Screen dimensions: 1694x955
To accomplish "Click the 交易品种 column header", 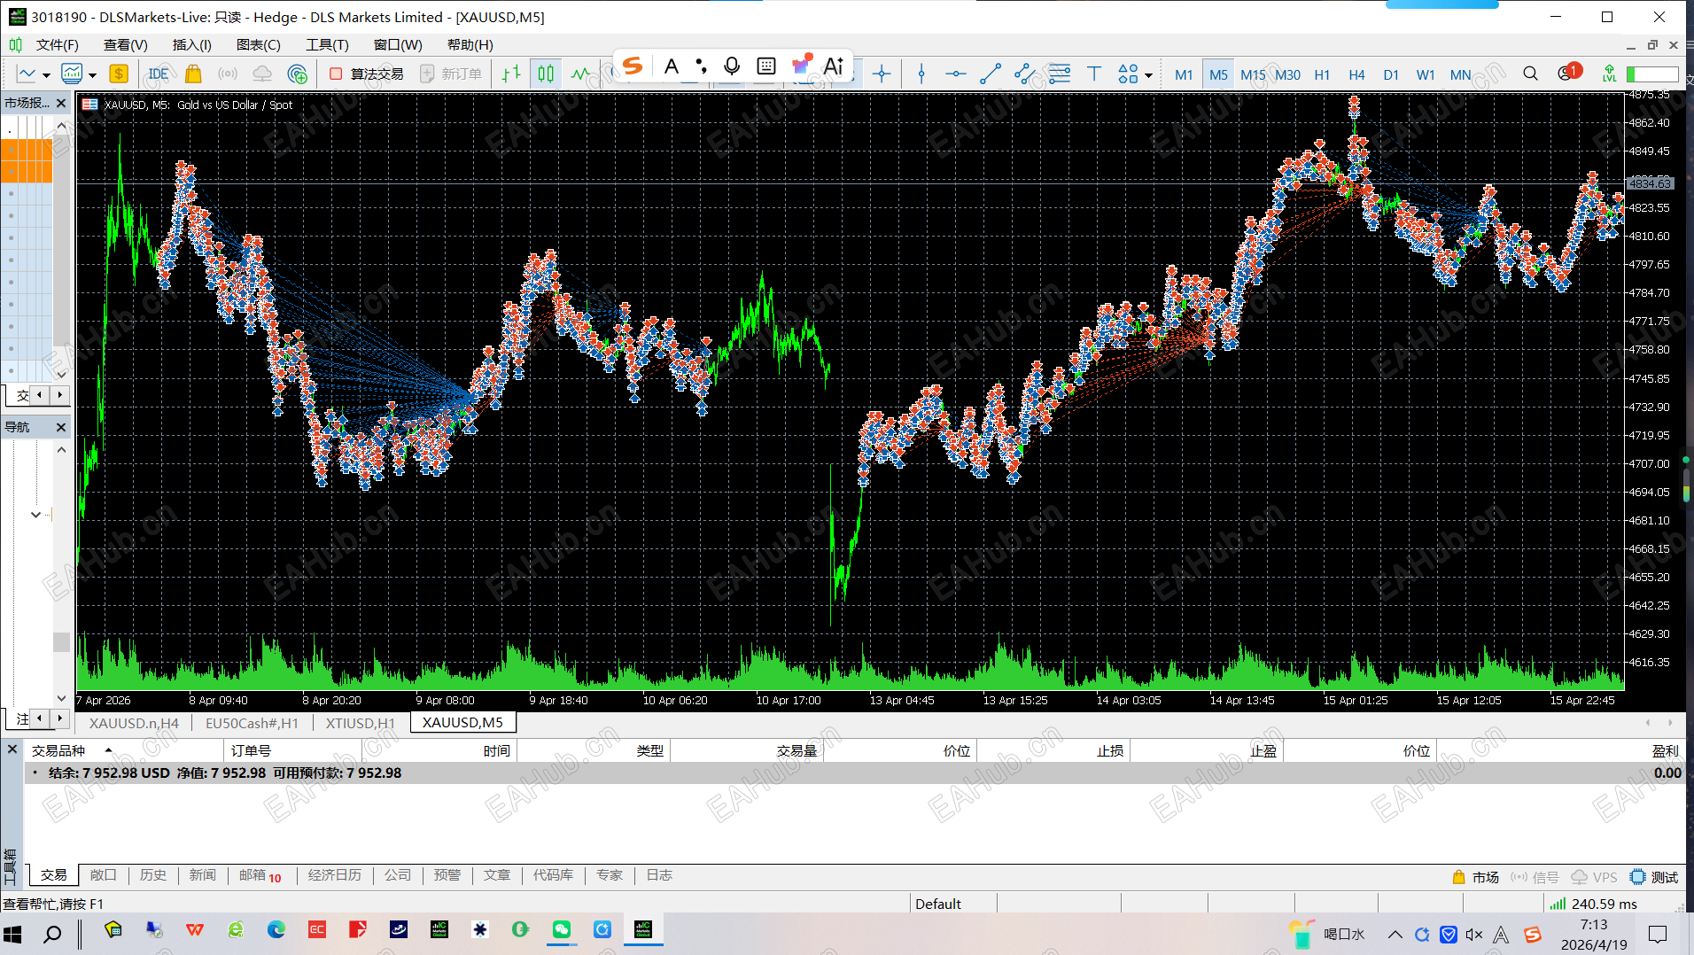I will coord(58,750).
